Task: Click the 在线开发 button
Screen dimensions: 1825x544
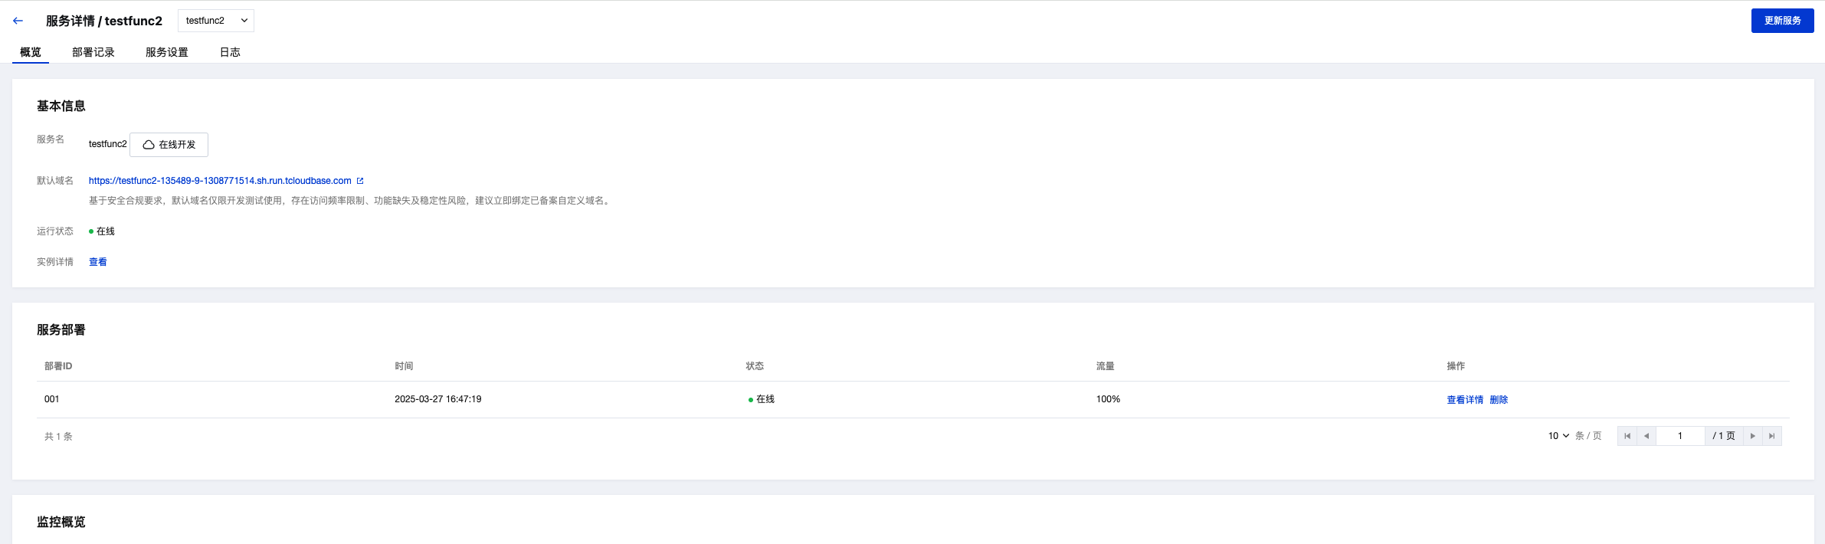Action: coord(169,145)
